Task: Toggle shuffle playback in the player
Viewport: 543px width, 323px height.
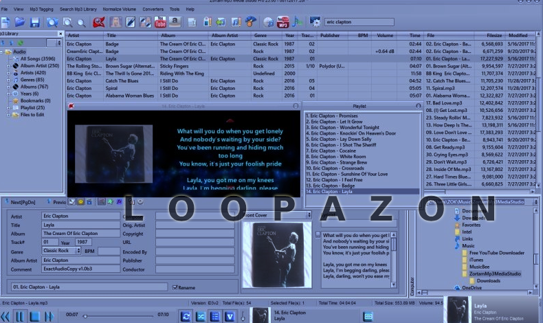Action: pyautogui.click(x=200, y=316)
